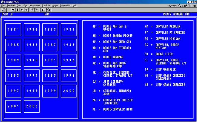The height and width of the screenshot is (122, 197).
Task: Select model year 1984
Action: [x=68, y=30]
